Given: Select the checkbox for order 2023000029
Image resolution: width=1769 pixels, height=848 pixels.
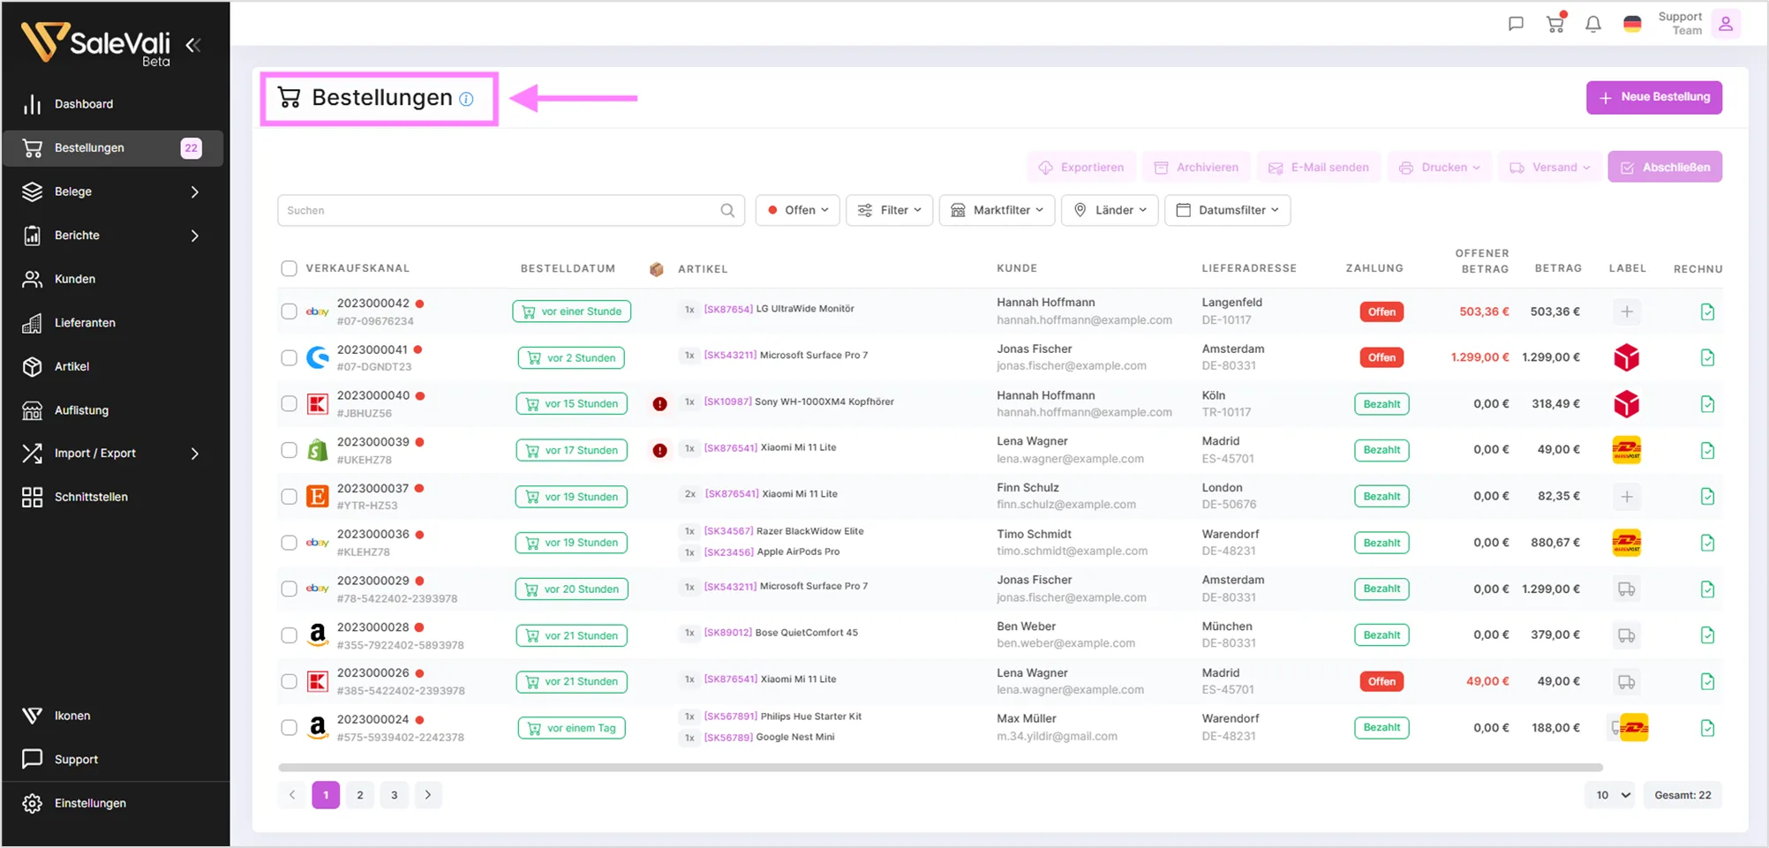Looking at the screenshot, I should tap(289, 589).
